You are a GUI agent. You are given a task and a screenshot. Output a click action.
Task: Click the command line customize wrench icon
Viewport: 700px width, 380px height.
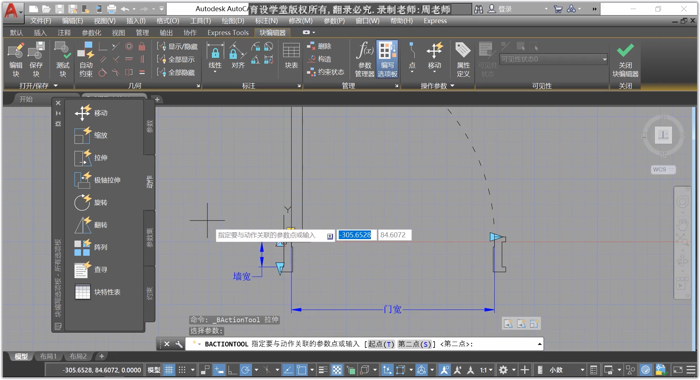[179, 344]
